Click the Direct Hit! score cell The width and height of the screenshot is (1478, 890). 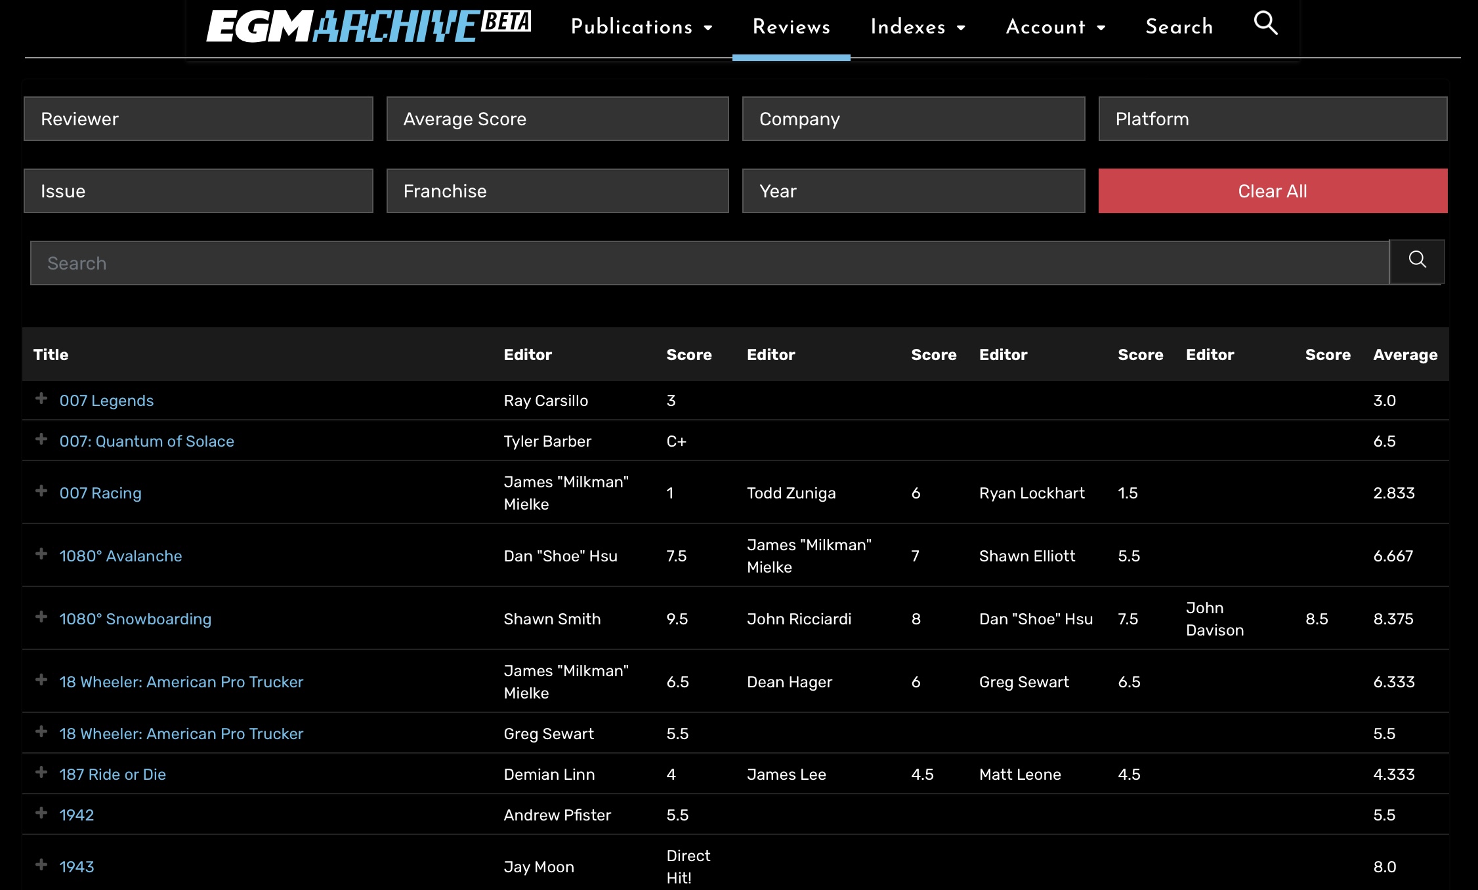tap(688, 867)
